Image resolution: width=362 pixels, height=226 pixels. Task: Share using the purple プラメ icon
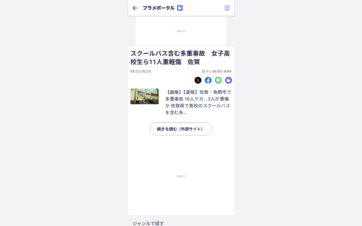point(229,80)
